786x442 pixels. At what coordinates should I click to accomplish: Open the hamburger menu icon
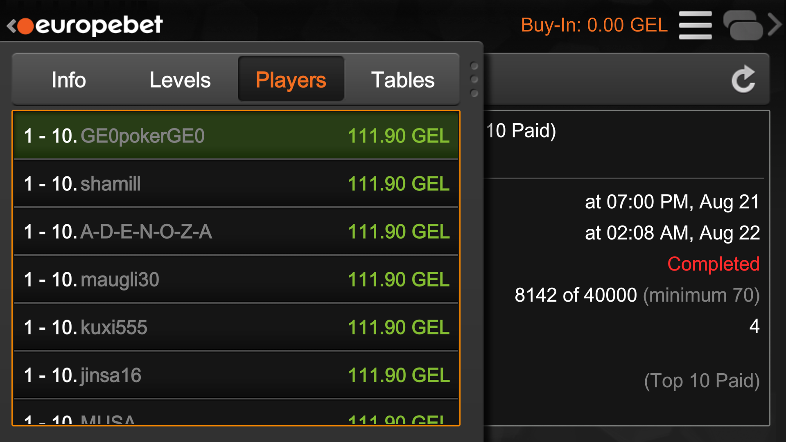tap(695, 25)
